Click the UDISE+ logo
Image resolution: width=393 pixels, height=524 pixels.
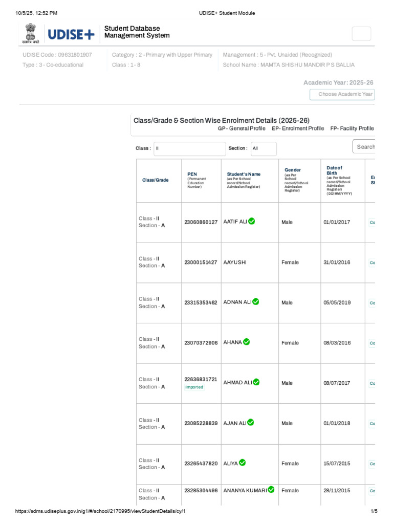[71, 34]
